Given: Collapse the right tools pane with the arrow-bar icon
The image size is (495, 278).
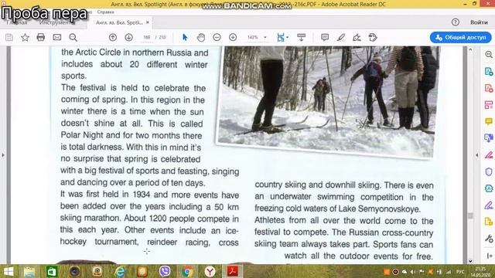Looking at the screenshot, I should pyautogui.click(x=490, y=256).
